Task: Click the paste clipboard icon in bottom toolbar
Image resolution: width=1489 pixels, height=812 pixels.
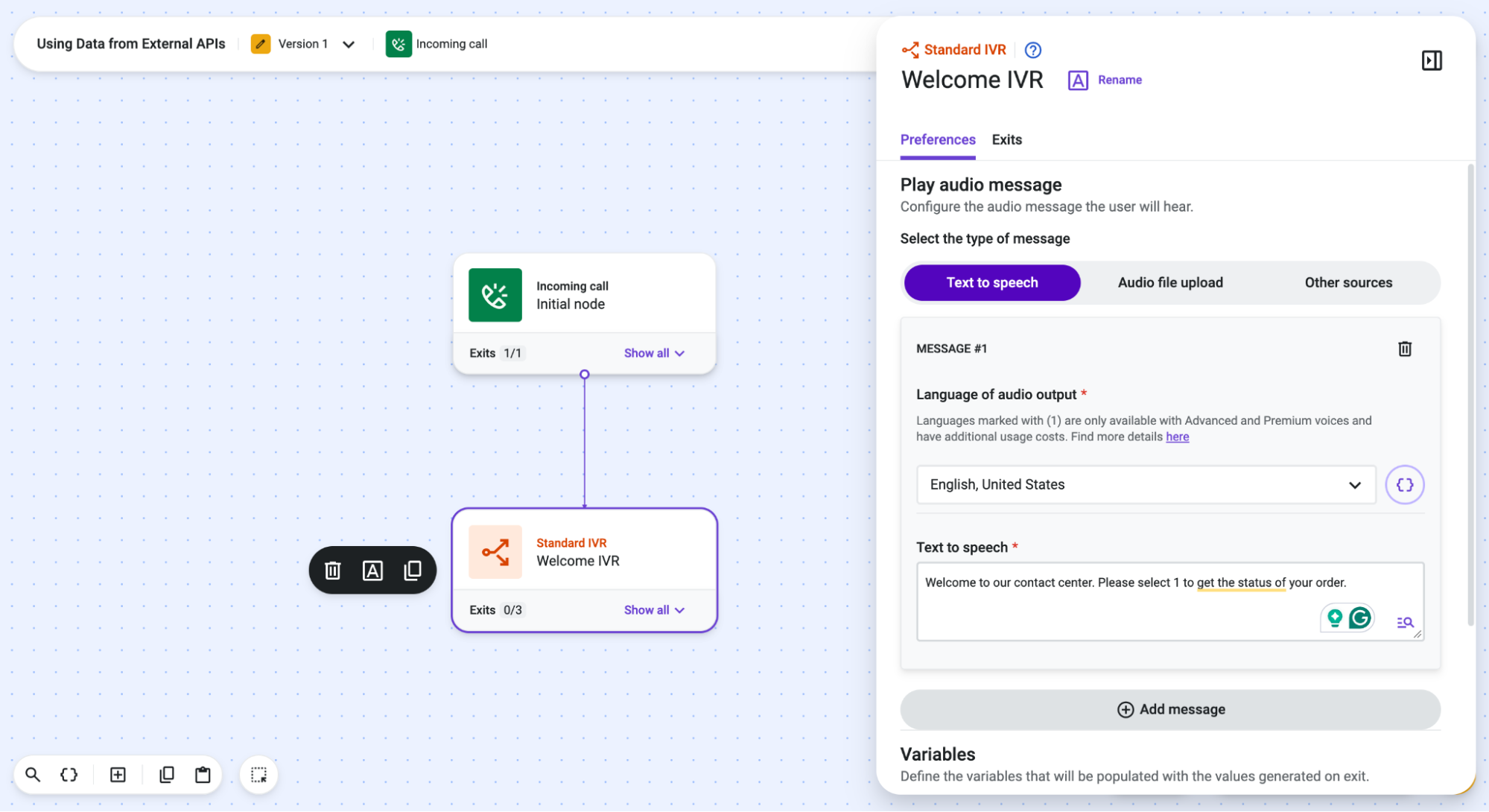Action: pyautogui.click(x=203, y=775)
